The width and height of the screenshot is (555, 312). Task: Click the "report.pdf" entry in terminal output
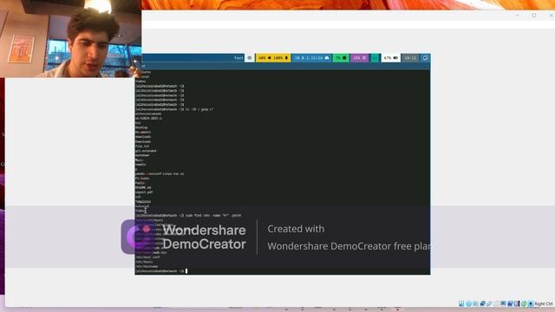point(144,192)
